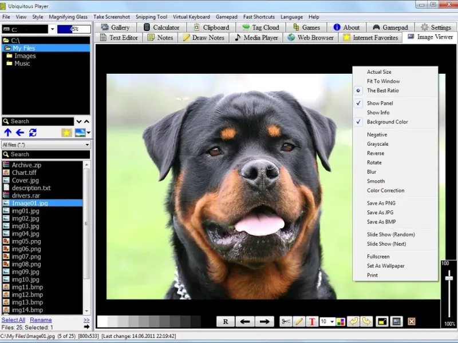The image size is (458, 343).
Task: Open the C: drive selector dropdown
Action: coord(52,29)
